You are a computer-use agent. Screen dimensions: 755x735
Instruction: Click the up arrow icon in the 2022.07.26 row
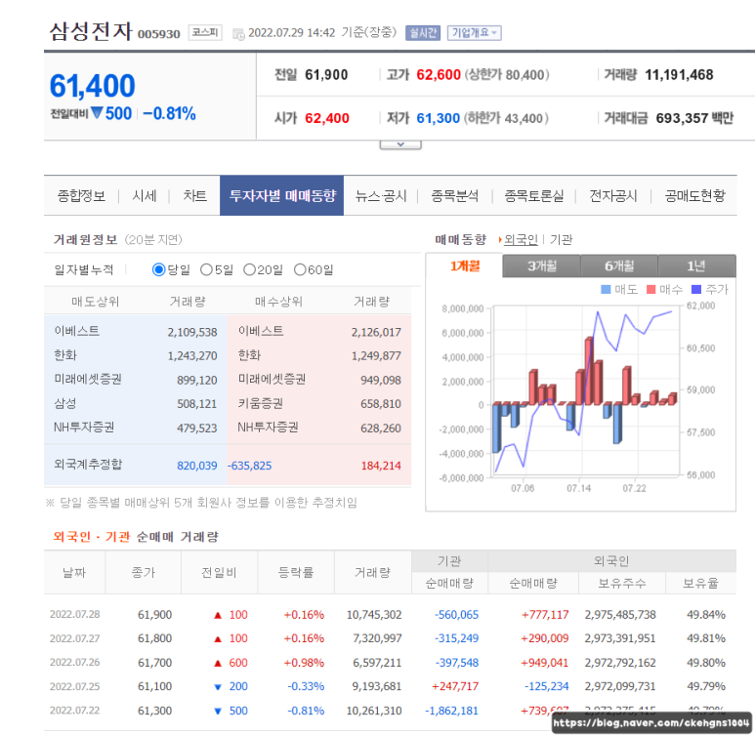pyautogui.click(x=218, y=664)
